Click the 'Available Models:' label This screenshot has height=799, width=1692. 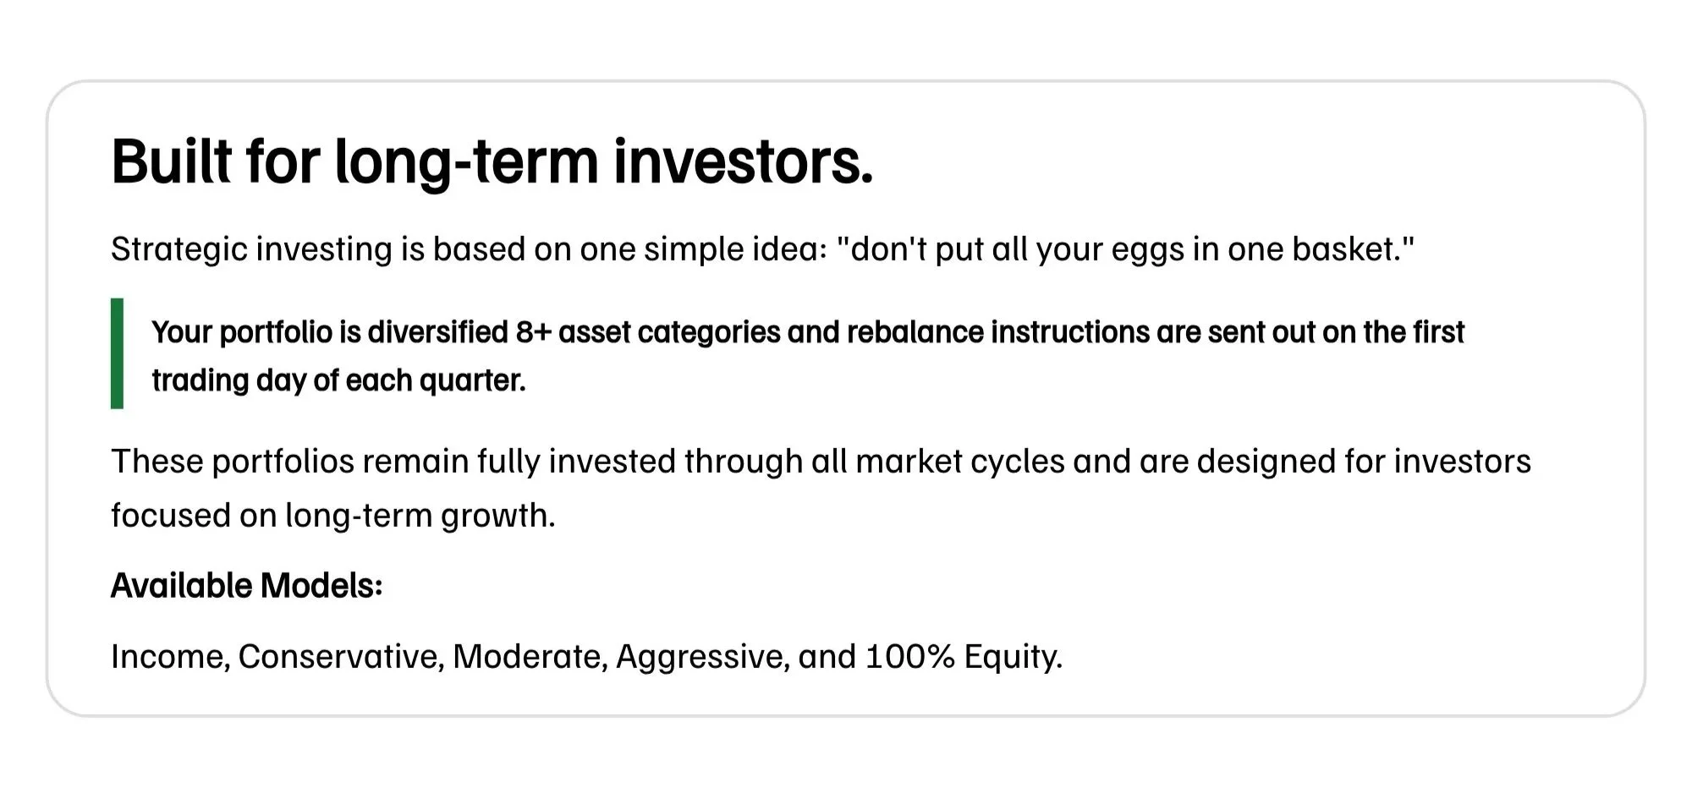click(247, 586)
